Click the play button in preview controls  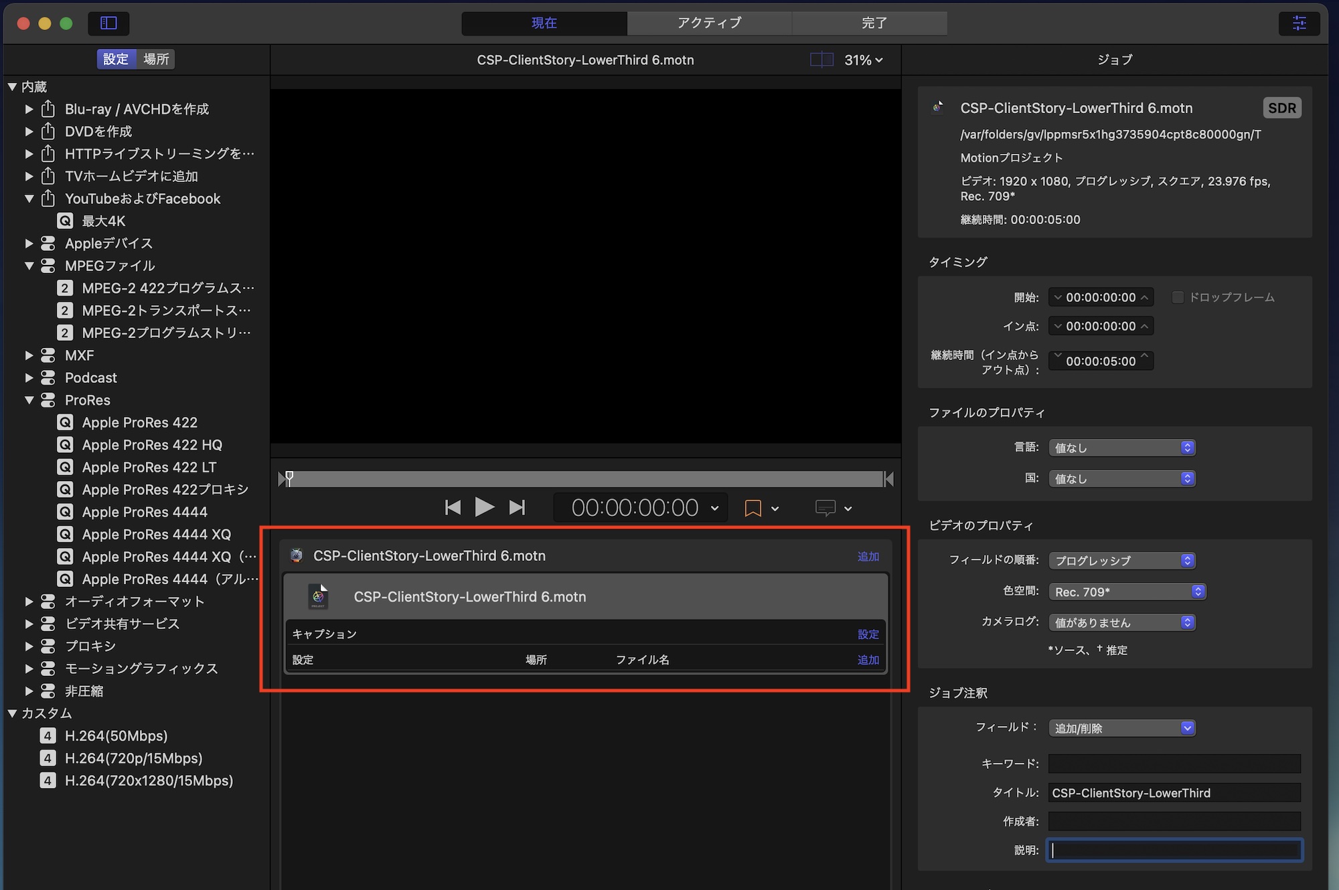point(484,507)
